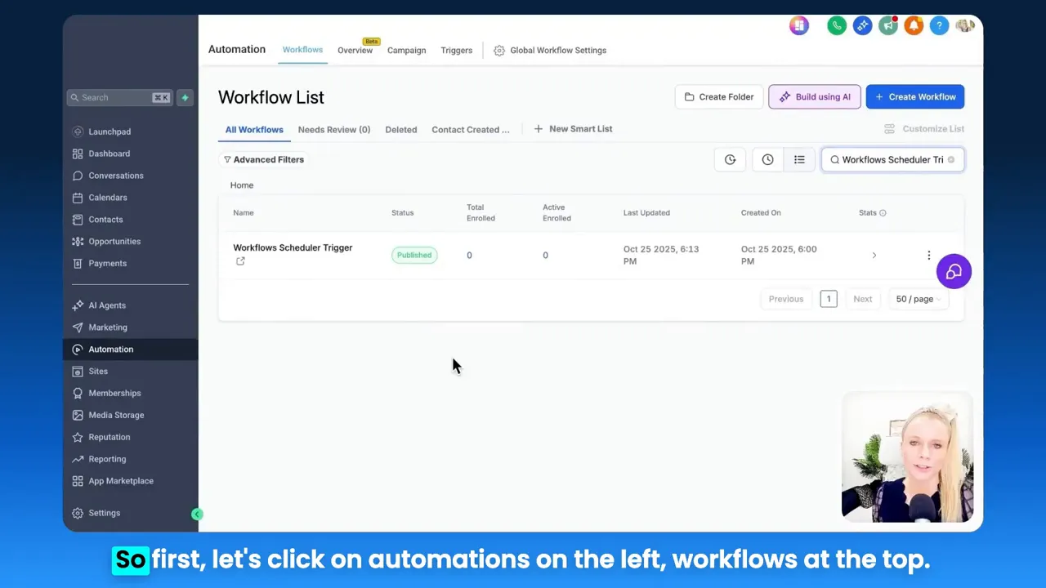Click the refresh history icon button
Image resolution: width=1046 pixels, height=588 pixels.
(730, 159)
